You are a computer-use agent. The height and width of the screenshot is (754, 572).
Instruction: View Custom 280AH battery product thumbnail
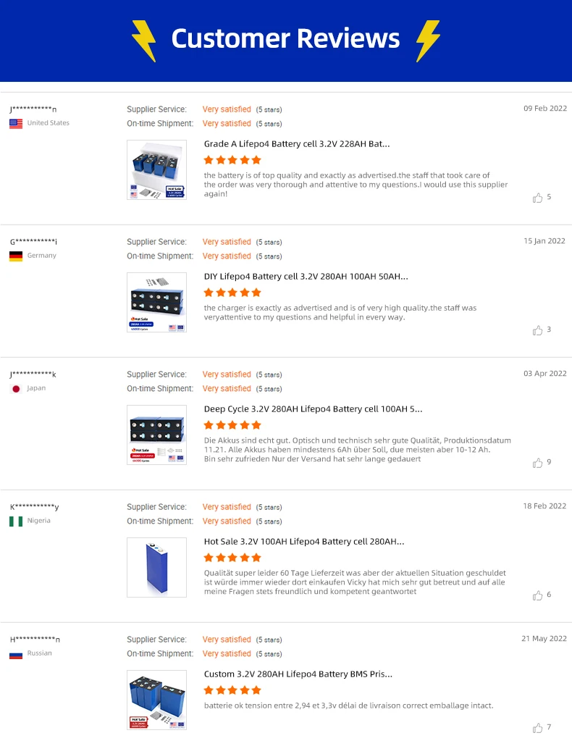coord(156,700)
